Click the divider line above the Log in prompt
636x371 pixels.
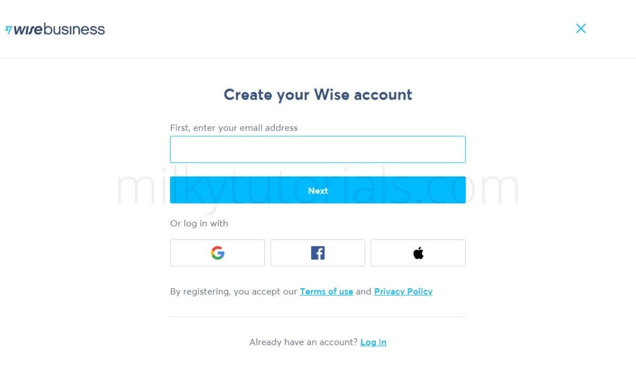coord(317,317)
